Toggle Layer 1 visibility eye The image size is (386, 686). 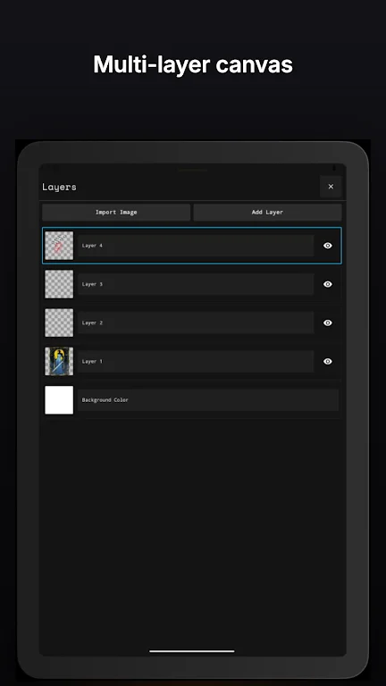[328, 362]
